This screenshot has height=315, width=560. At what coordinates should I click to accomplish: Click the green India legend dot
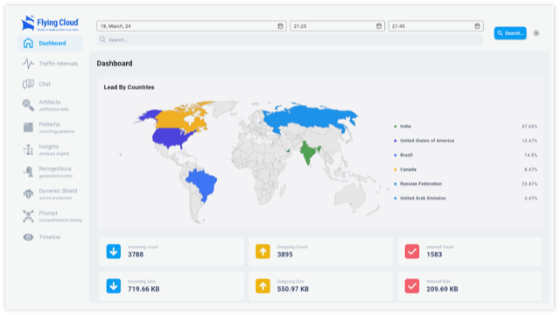pos(395,126)
